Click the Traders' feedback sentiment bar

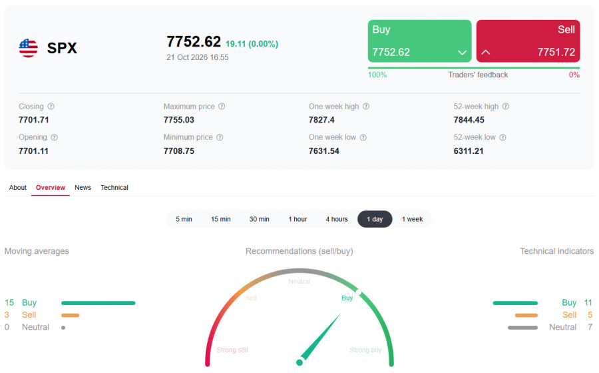pos(474,68)
